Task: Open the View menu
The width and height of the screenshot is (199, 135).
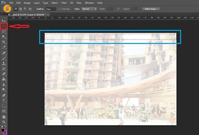Action: [x=79, y=3]
